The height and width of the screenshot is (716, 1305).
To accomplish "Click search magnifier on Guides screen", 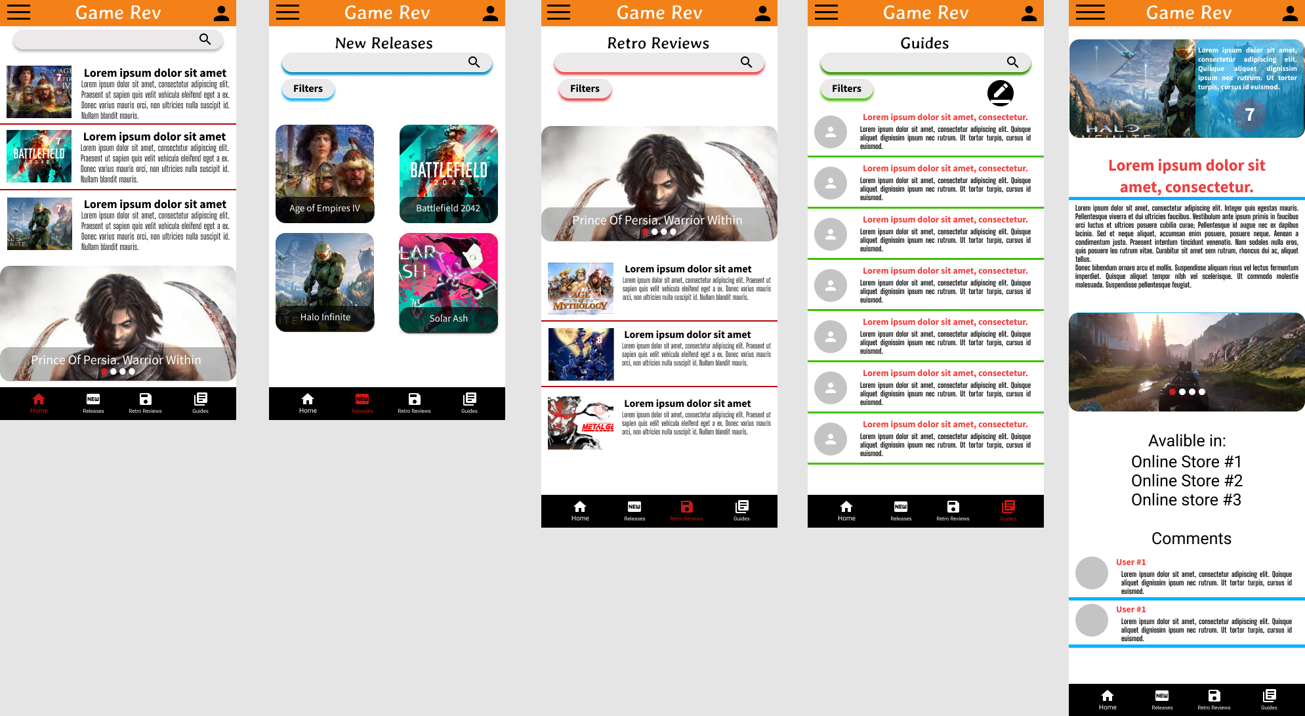I will (x=1012, y=62).
